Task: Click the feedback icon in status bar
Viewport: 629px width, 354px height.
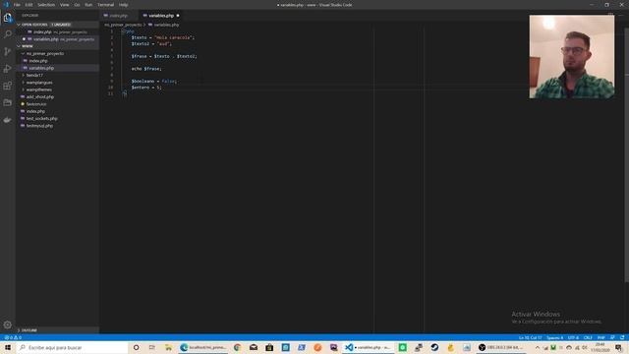Action: click(612, 337)
